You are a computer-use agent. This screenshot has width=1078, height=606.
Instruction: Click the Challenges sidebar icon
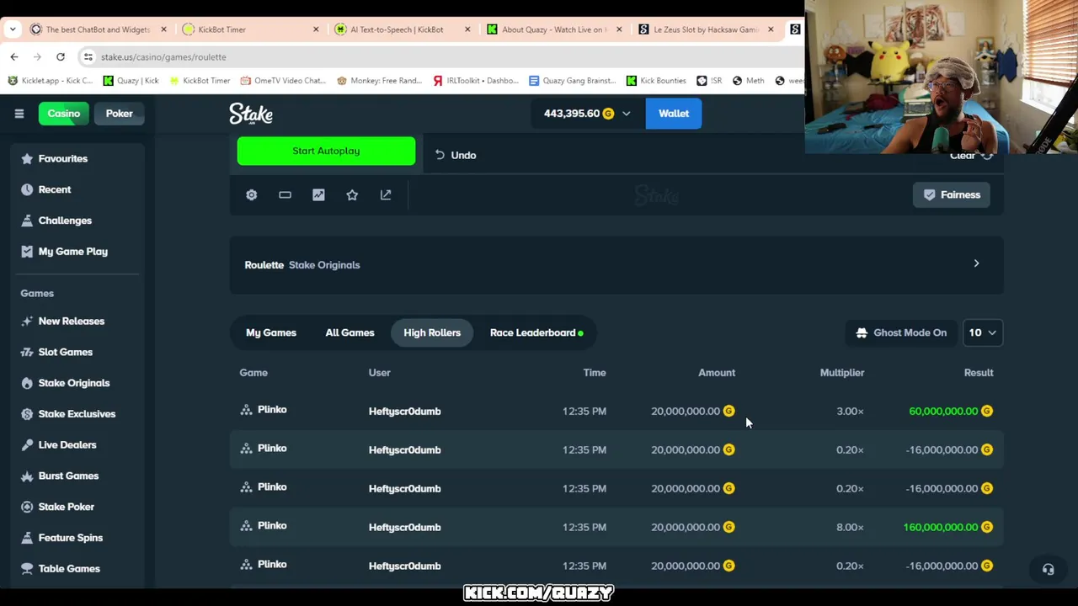27,221
